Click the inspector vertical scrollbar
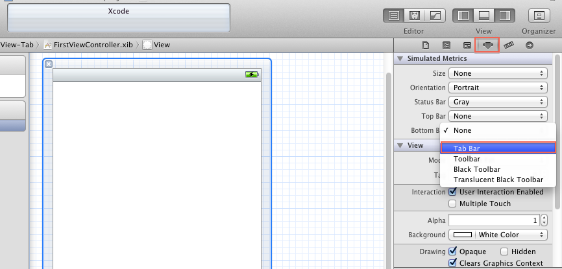Image resolution: width=562 pixels, height=269 pixels. 557,131
